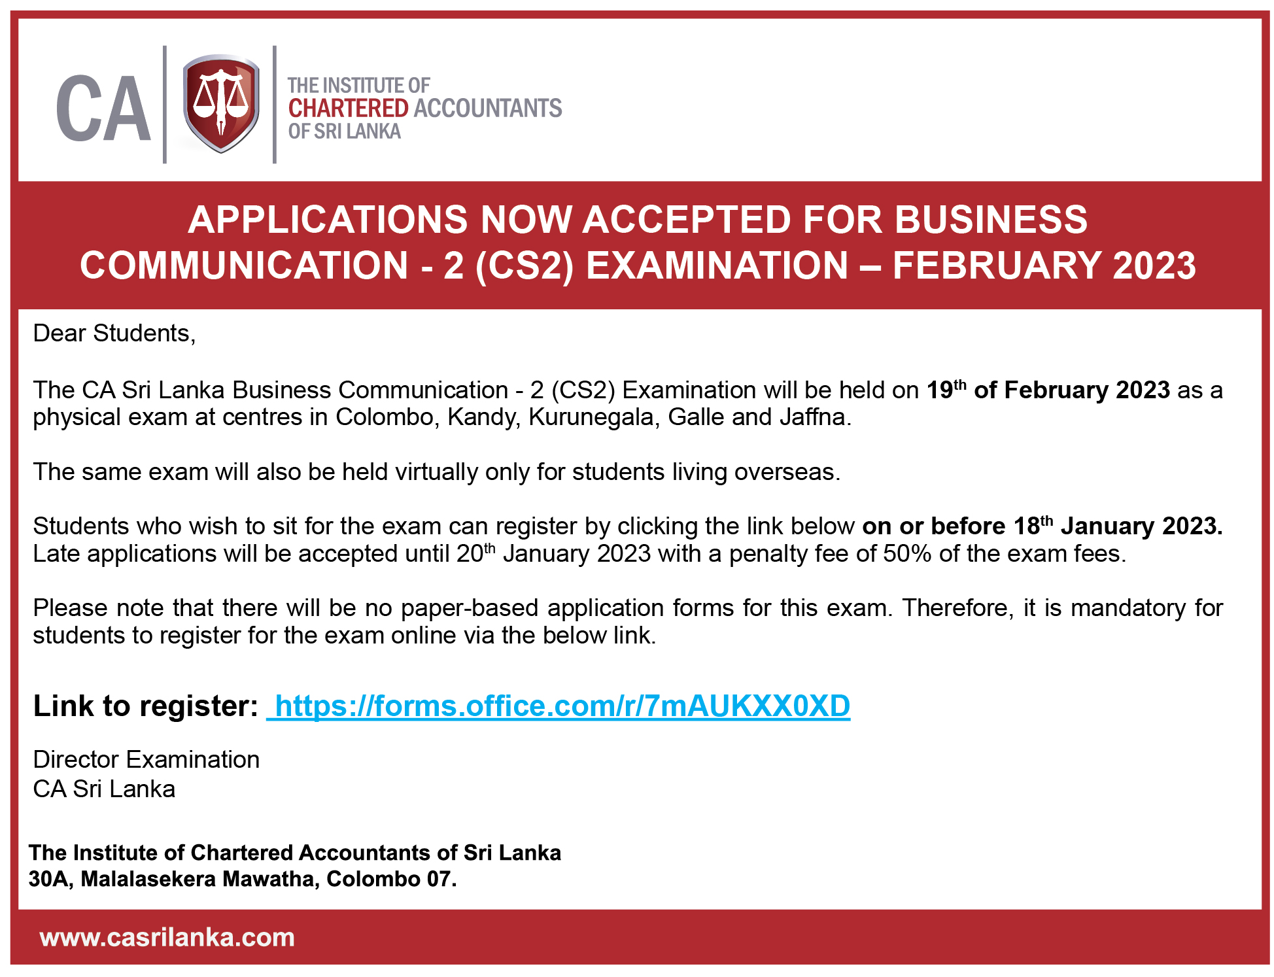Click 'CA Sri Lanka' below Director Examination
Image resolution: width=1274 pixels, height=977 pixels.
pyautogui.click(x=105, y=789)
